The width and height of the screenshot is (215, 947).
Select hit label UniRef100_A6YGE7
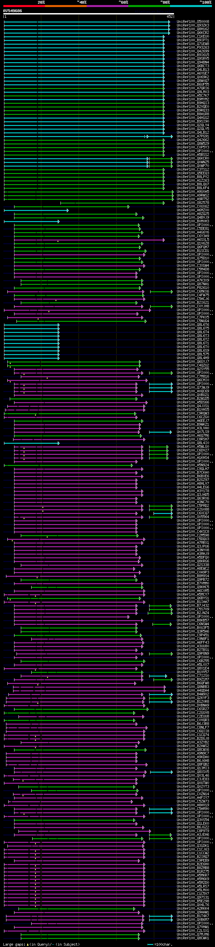click(192, 74)
